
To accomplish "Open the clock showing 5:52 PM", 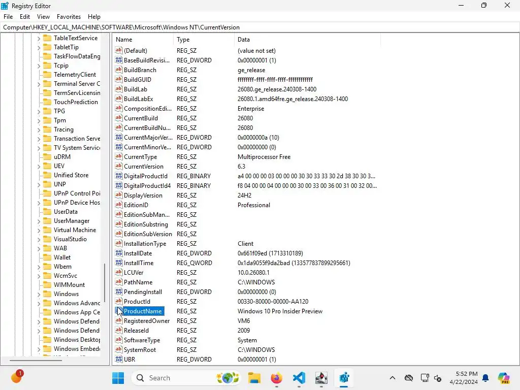I will click(x=464, y=378).
